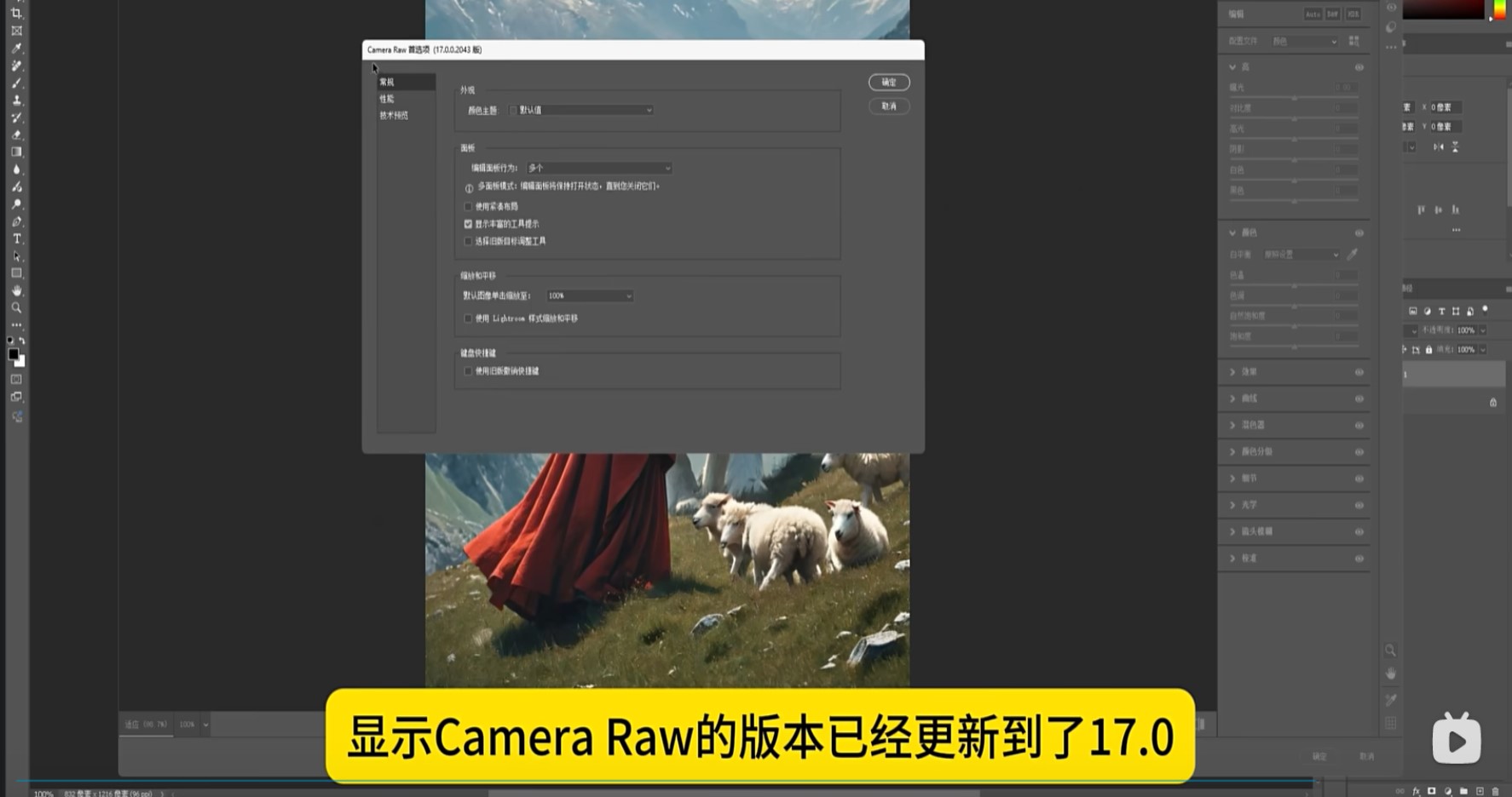Enable the '使用紧凑布局' compact layout checkbox
Screen dimensions: 1512x797
point(468,206)
